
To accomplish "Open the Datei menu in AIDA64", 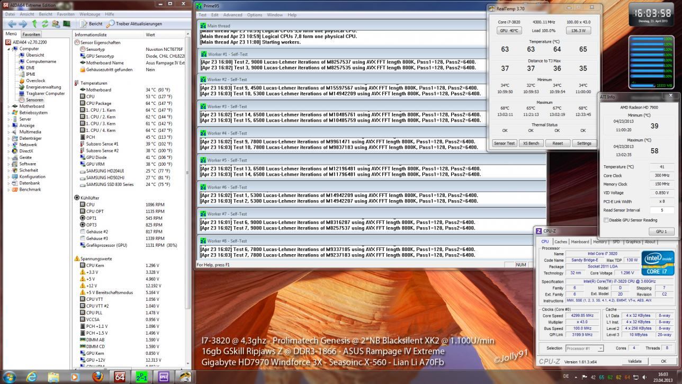I will (10, 14).
